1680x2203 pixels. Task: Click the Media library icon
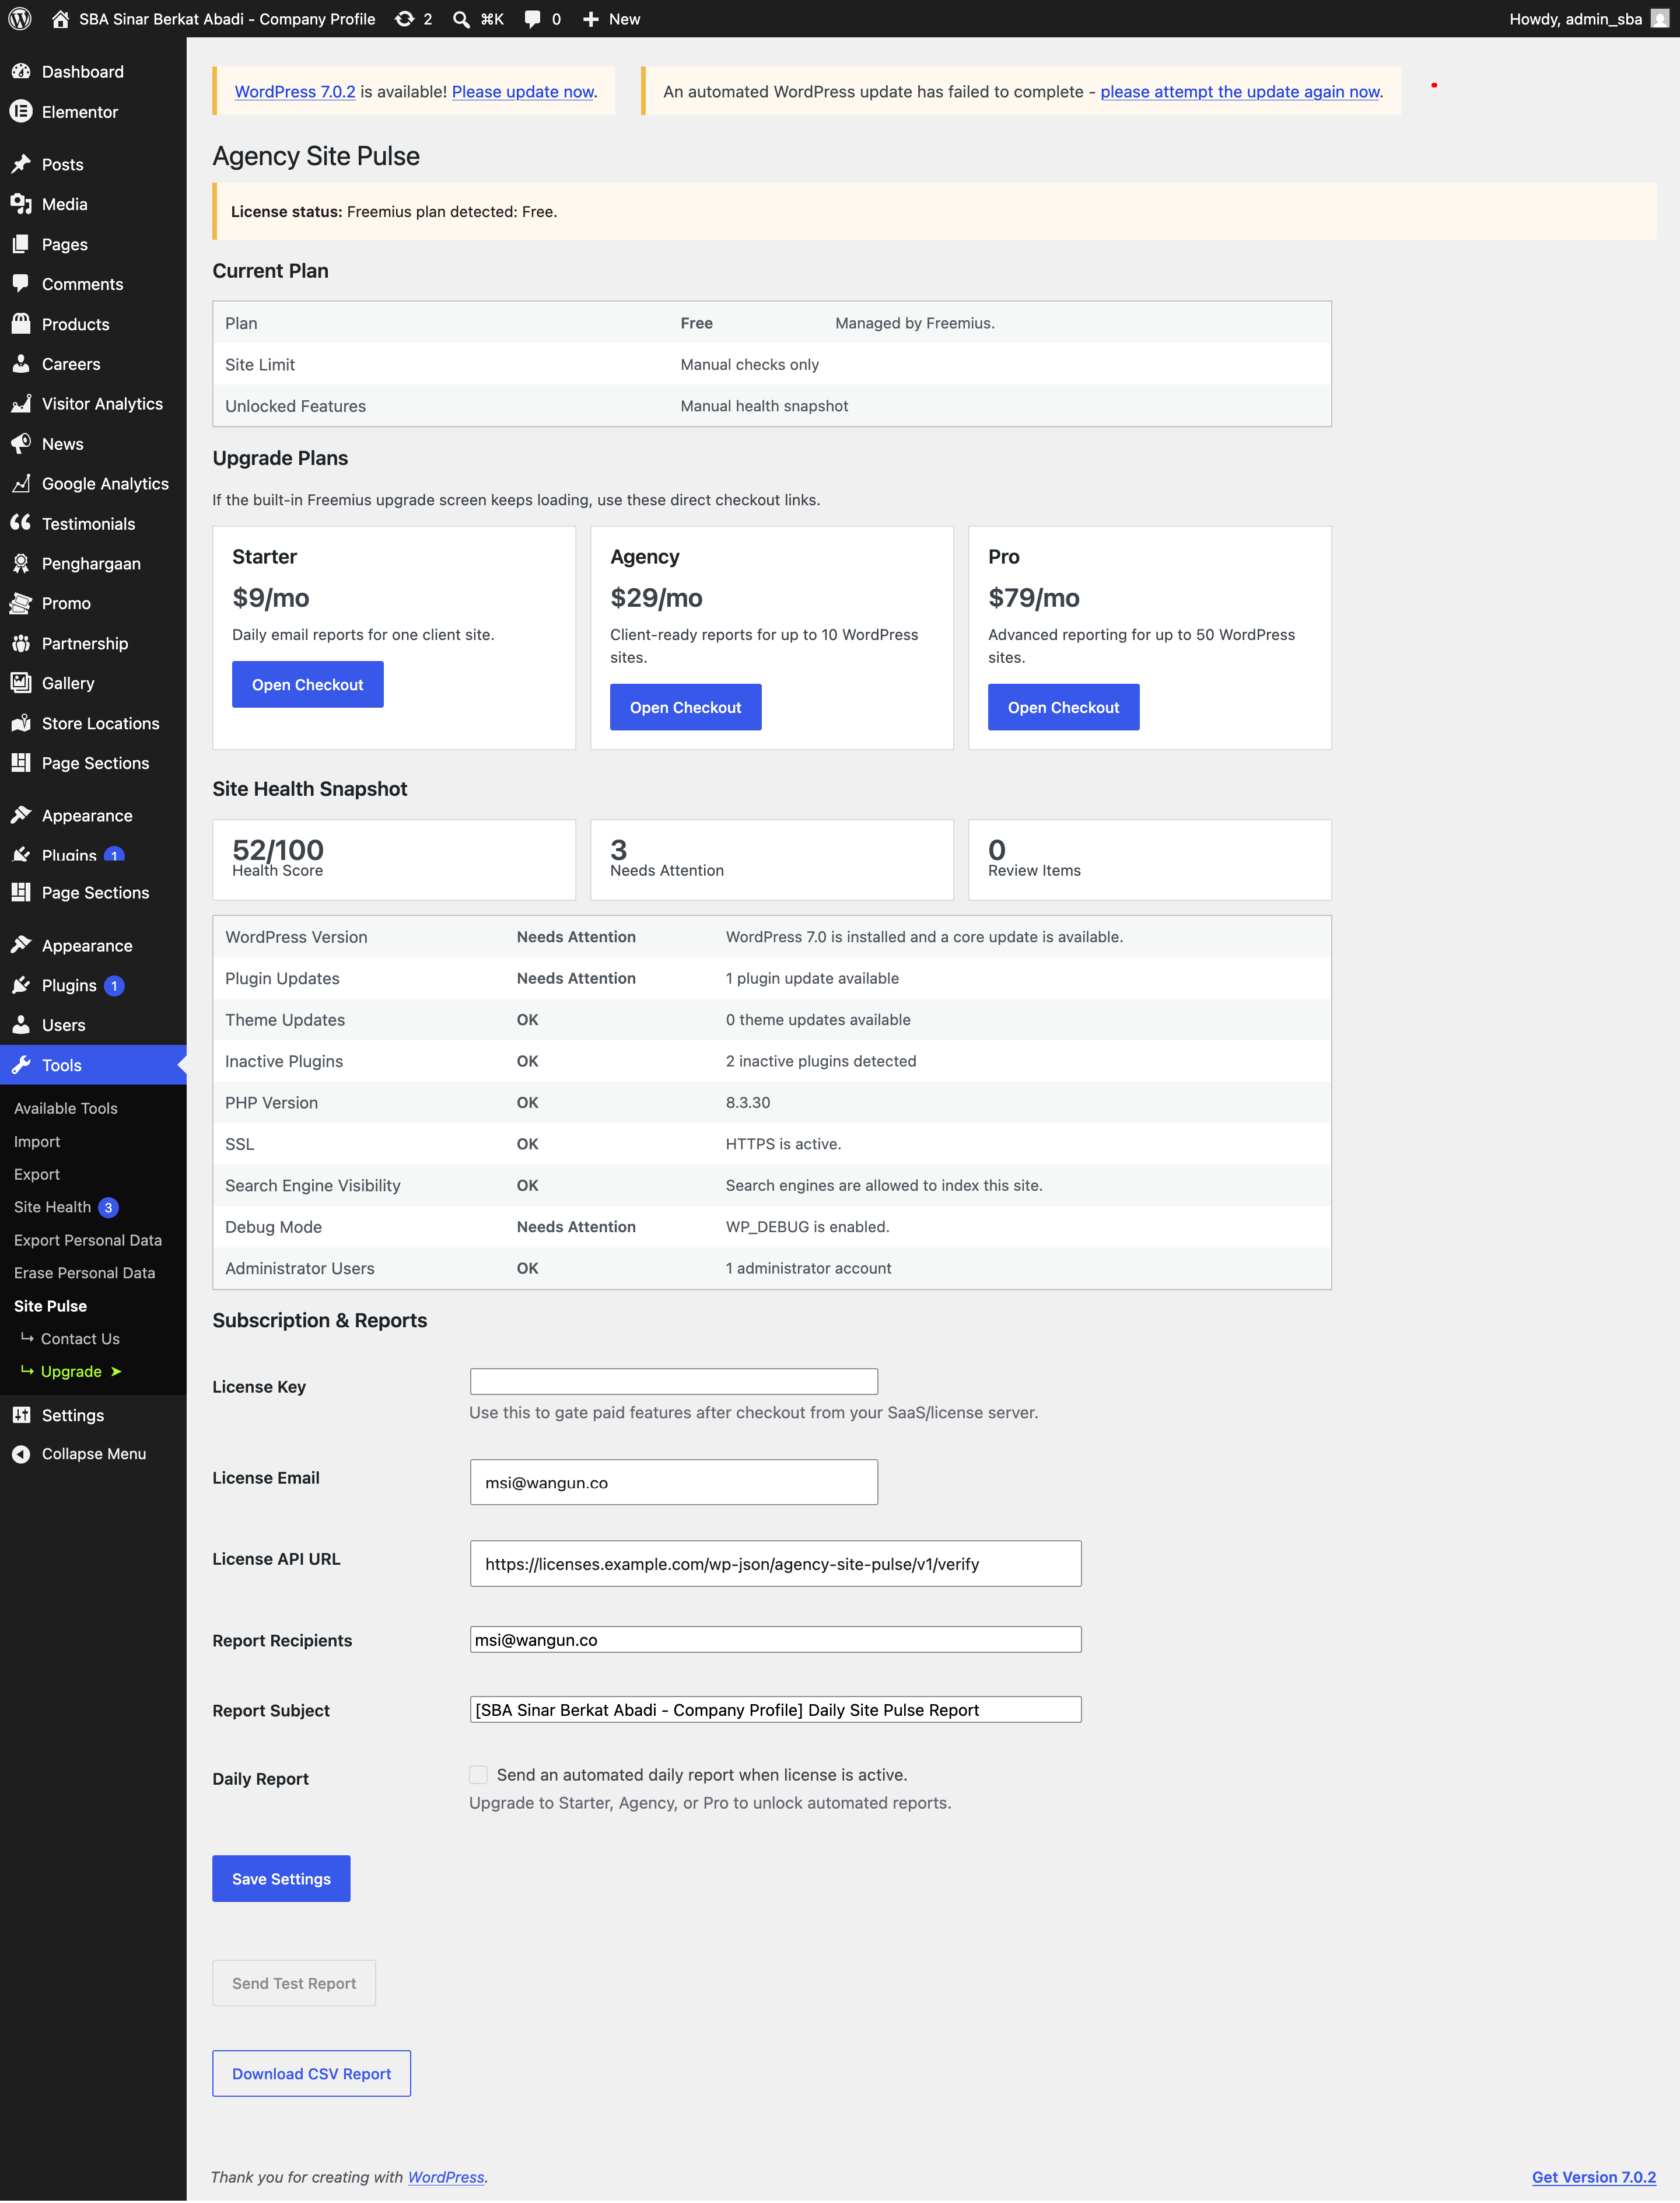[x=21, y=204]
